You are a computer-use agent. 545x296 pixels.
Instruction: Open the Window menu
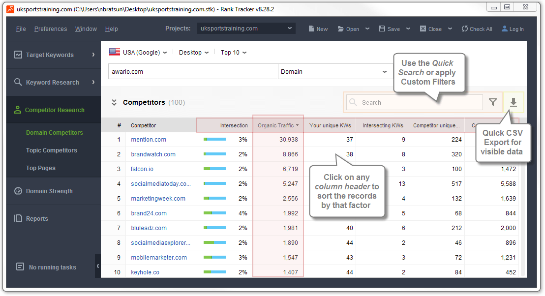tap(86, 29)
